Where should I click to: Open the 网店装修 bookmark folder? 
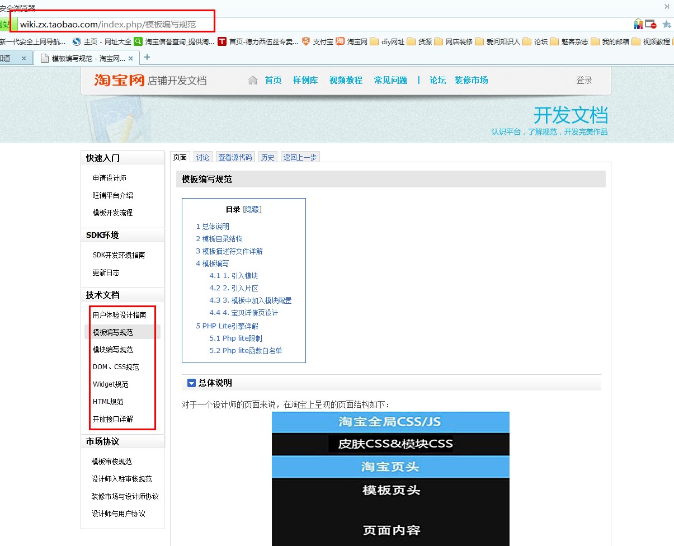454,41
